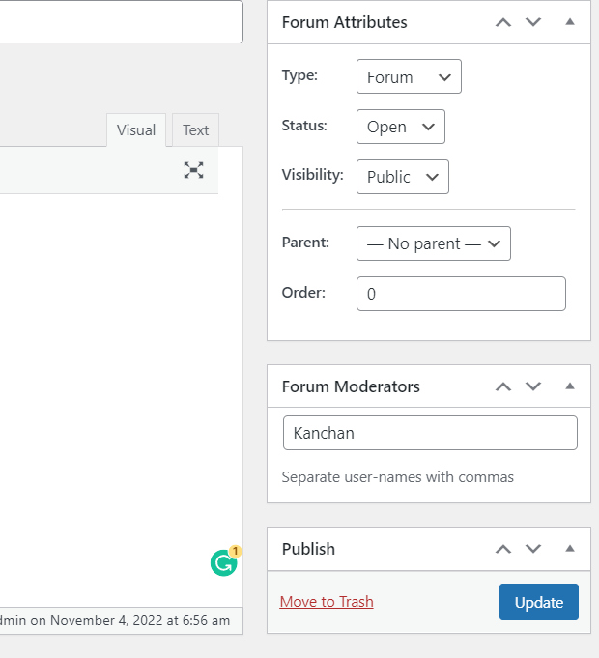Move Forum Attributes panel up

502,22
